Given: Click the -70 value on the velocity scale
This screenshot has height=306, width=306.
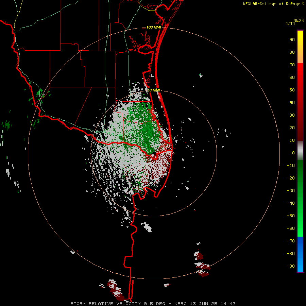Looking at the screenshot, I should tap(291, 241).
